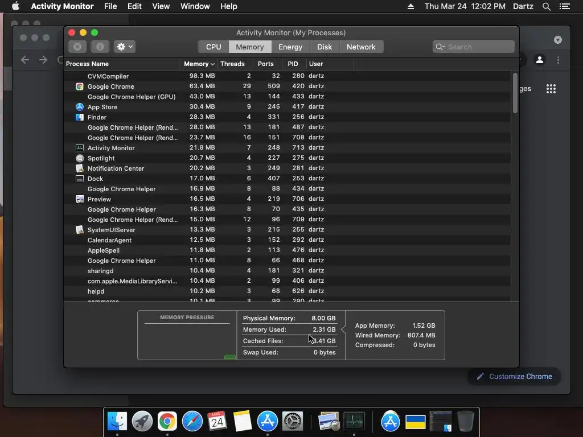Open the Window menu
Screen dimensions: 583x437
coord(195,6)
